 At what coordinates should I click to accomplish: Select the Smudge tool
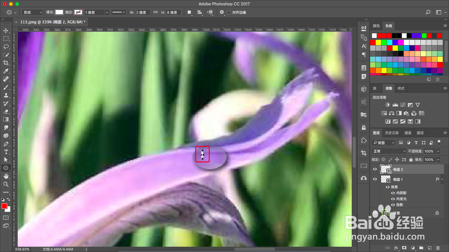[6, 128]
